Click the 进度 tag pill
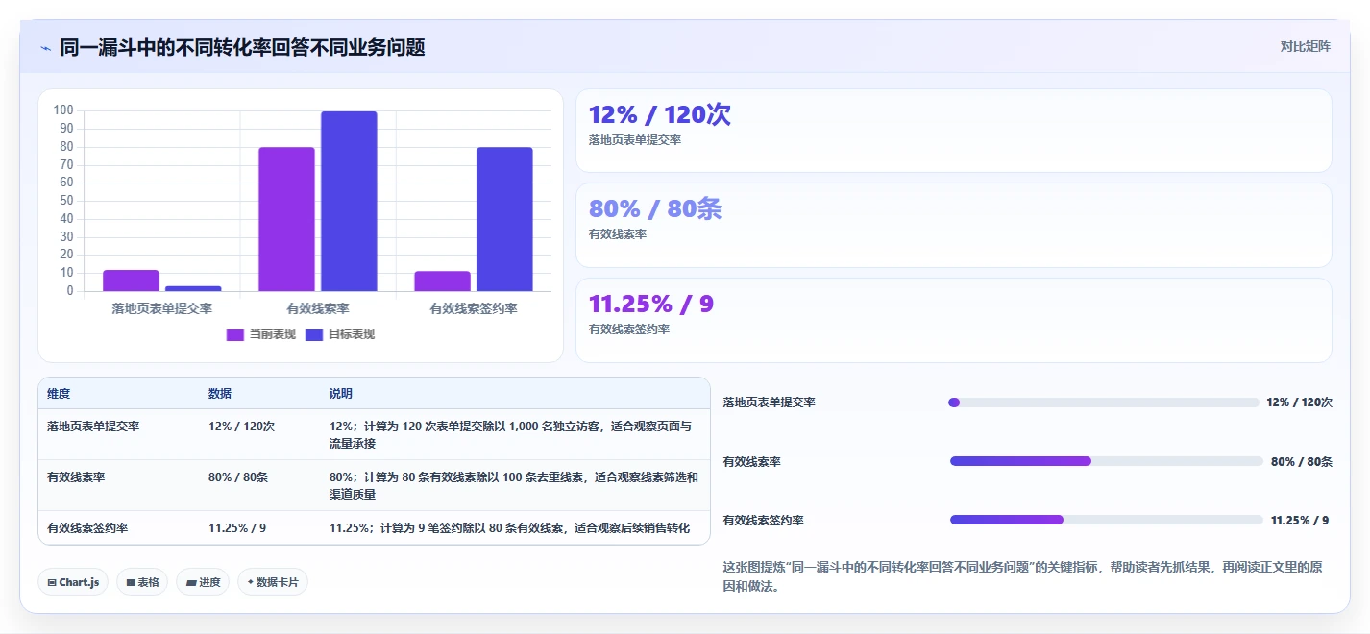This screenshot has height=634, width=1370. tap(203, 582)
